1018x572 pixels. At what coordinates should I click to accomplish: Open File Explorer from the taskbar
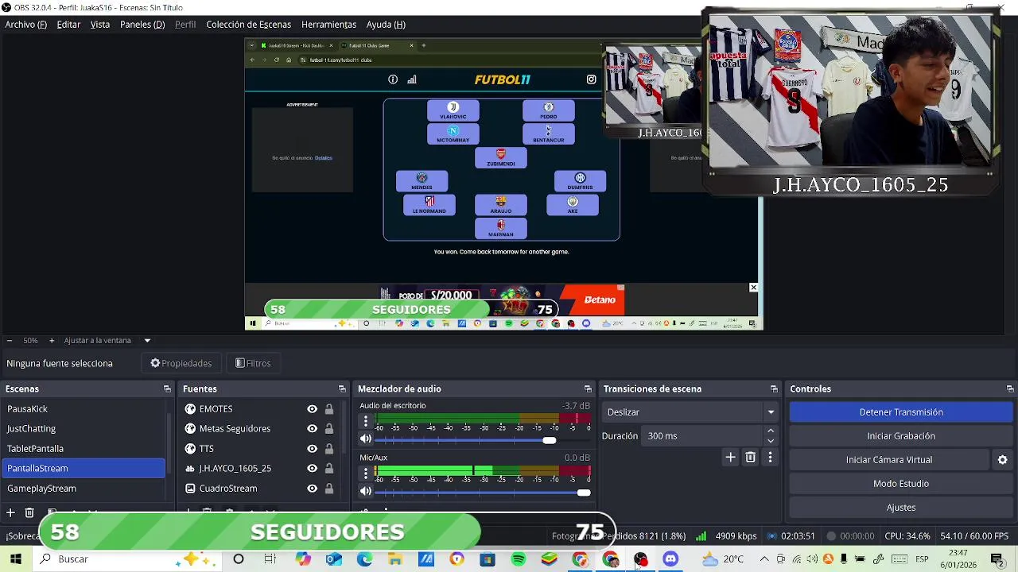pyautogui.click(x=395, y=559)
